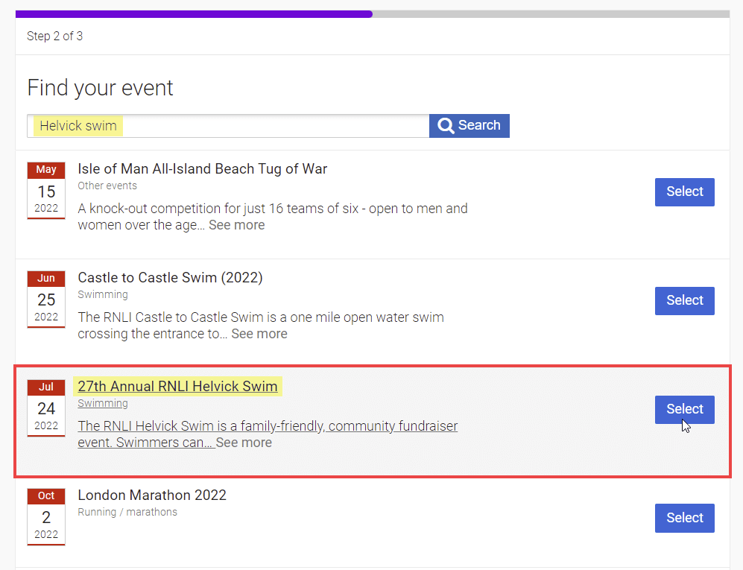Select the London Marathon 2022 event

coord(684,518)
